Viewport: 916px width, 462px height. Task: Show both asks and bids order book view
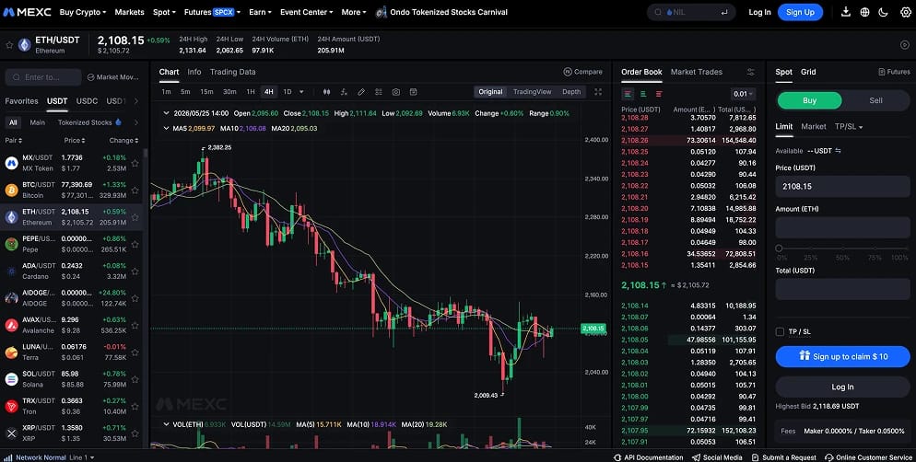[x=628, y=94]
